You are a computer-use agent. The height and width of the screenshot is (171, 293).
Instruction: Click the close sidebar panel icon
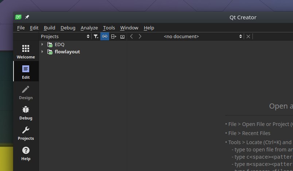point(122,37)
